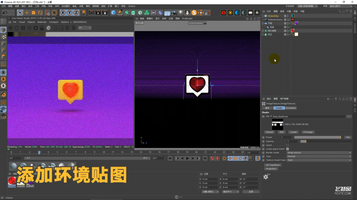Toggle Y axis lock
Viewport: 357px width, 200px height.
click(70, 13)
